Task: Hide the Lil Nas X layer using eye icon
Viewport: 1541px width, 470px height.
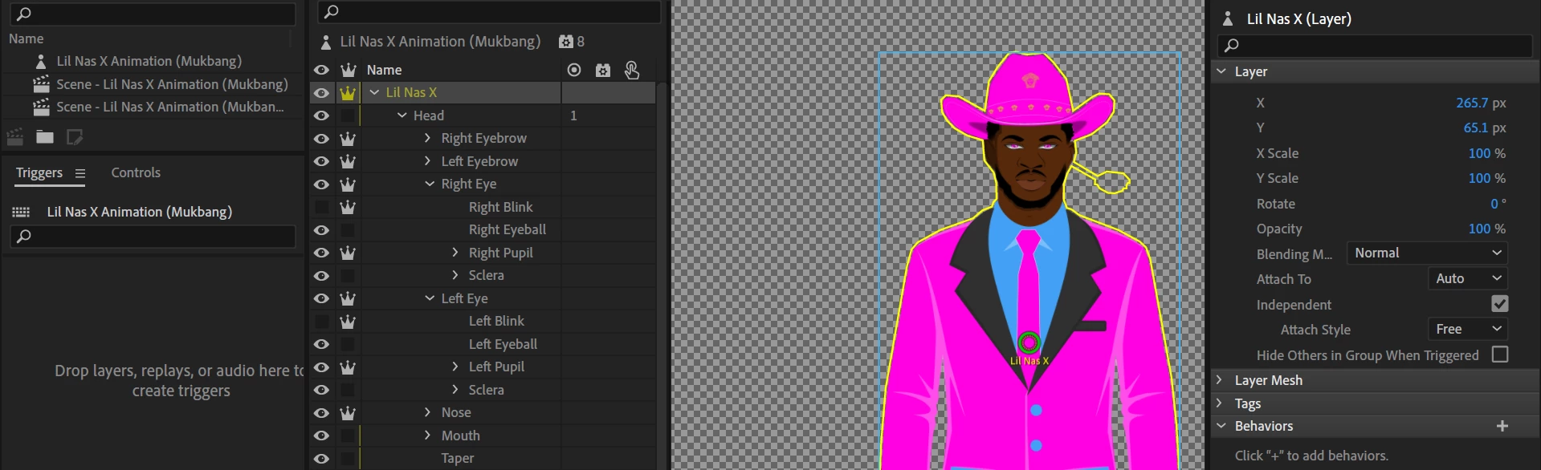Action: point(321,93)
